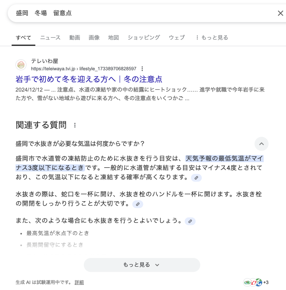Switch to the ニュース tab
The width and height of the screenshot is (286, 290).
[x=50, y=38]
